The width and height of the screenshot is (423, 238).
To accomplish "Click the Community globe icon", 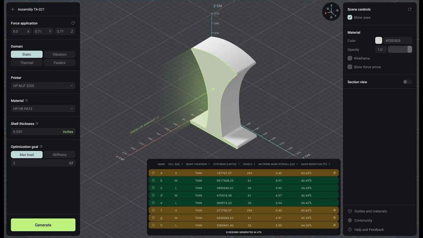I will point(350,220).
